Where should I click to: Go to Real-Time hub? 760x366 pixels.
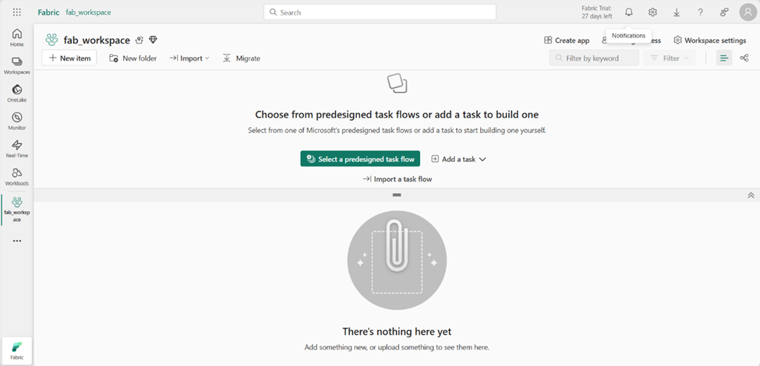pyautogui.click(x=17, y=149)
